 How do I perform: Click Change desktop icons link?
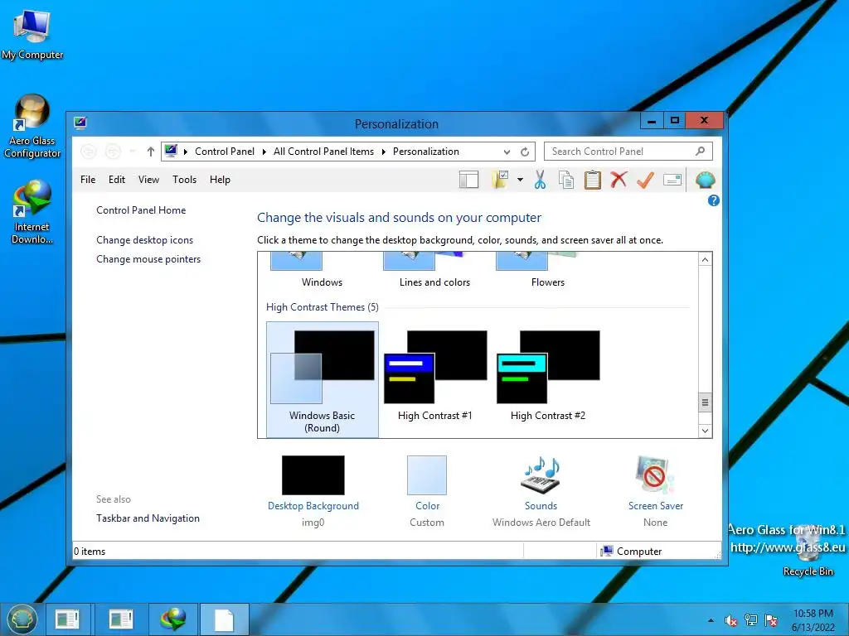[x=144, y=240]
